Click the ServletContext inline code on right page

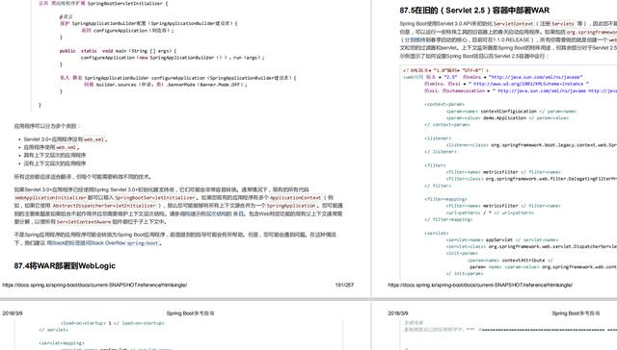pyautogui.click(x=514, y=24)
